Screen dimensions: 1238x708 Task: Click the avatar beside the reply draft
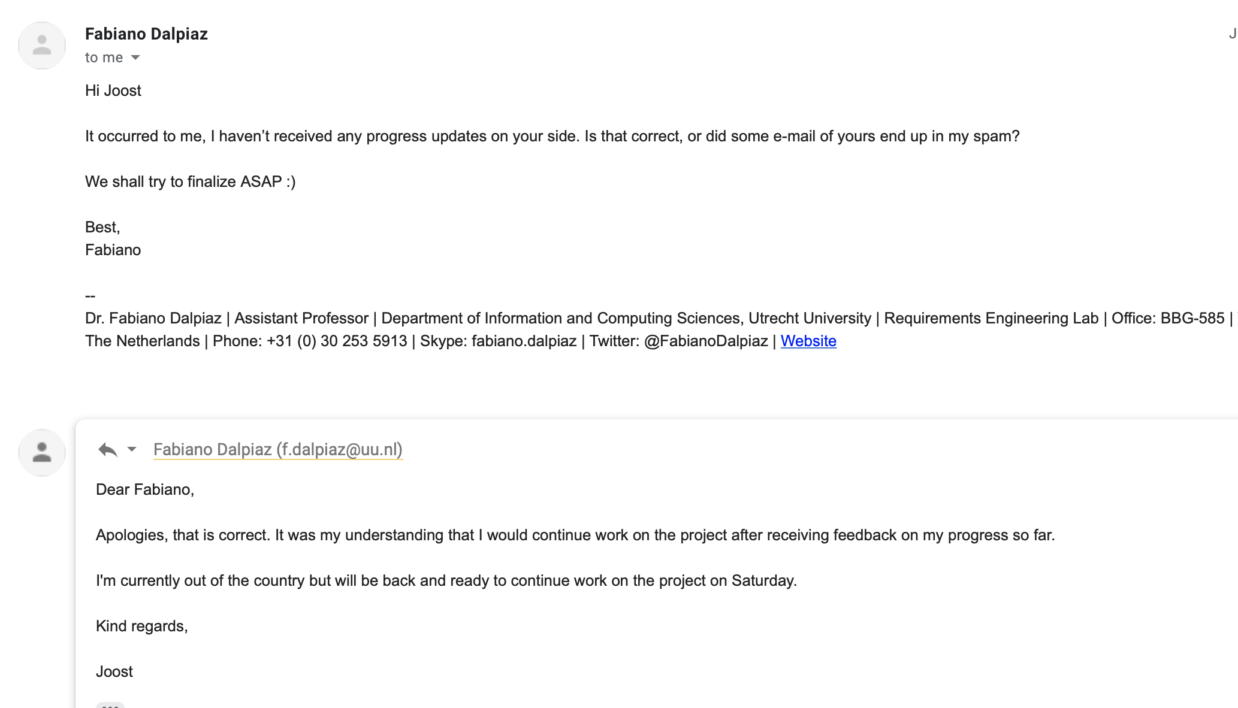coord(42,453)
